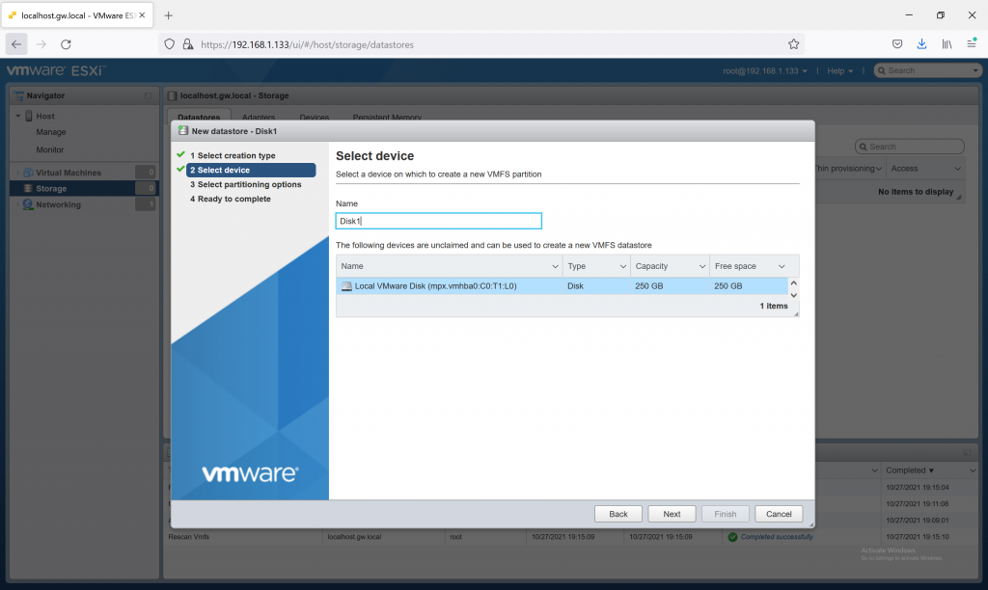This screenshot has width=988, height=590.
Task: Open the downloads arrow icon
Action: coord(921,44)
